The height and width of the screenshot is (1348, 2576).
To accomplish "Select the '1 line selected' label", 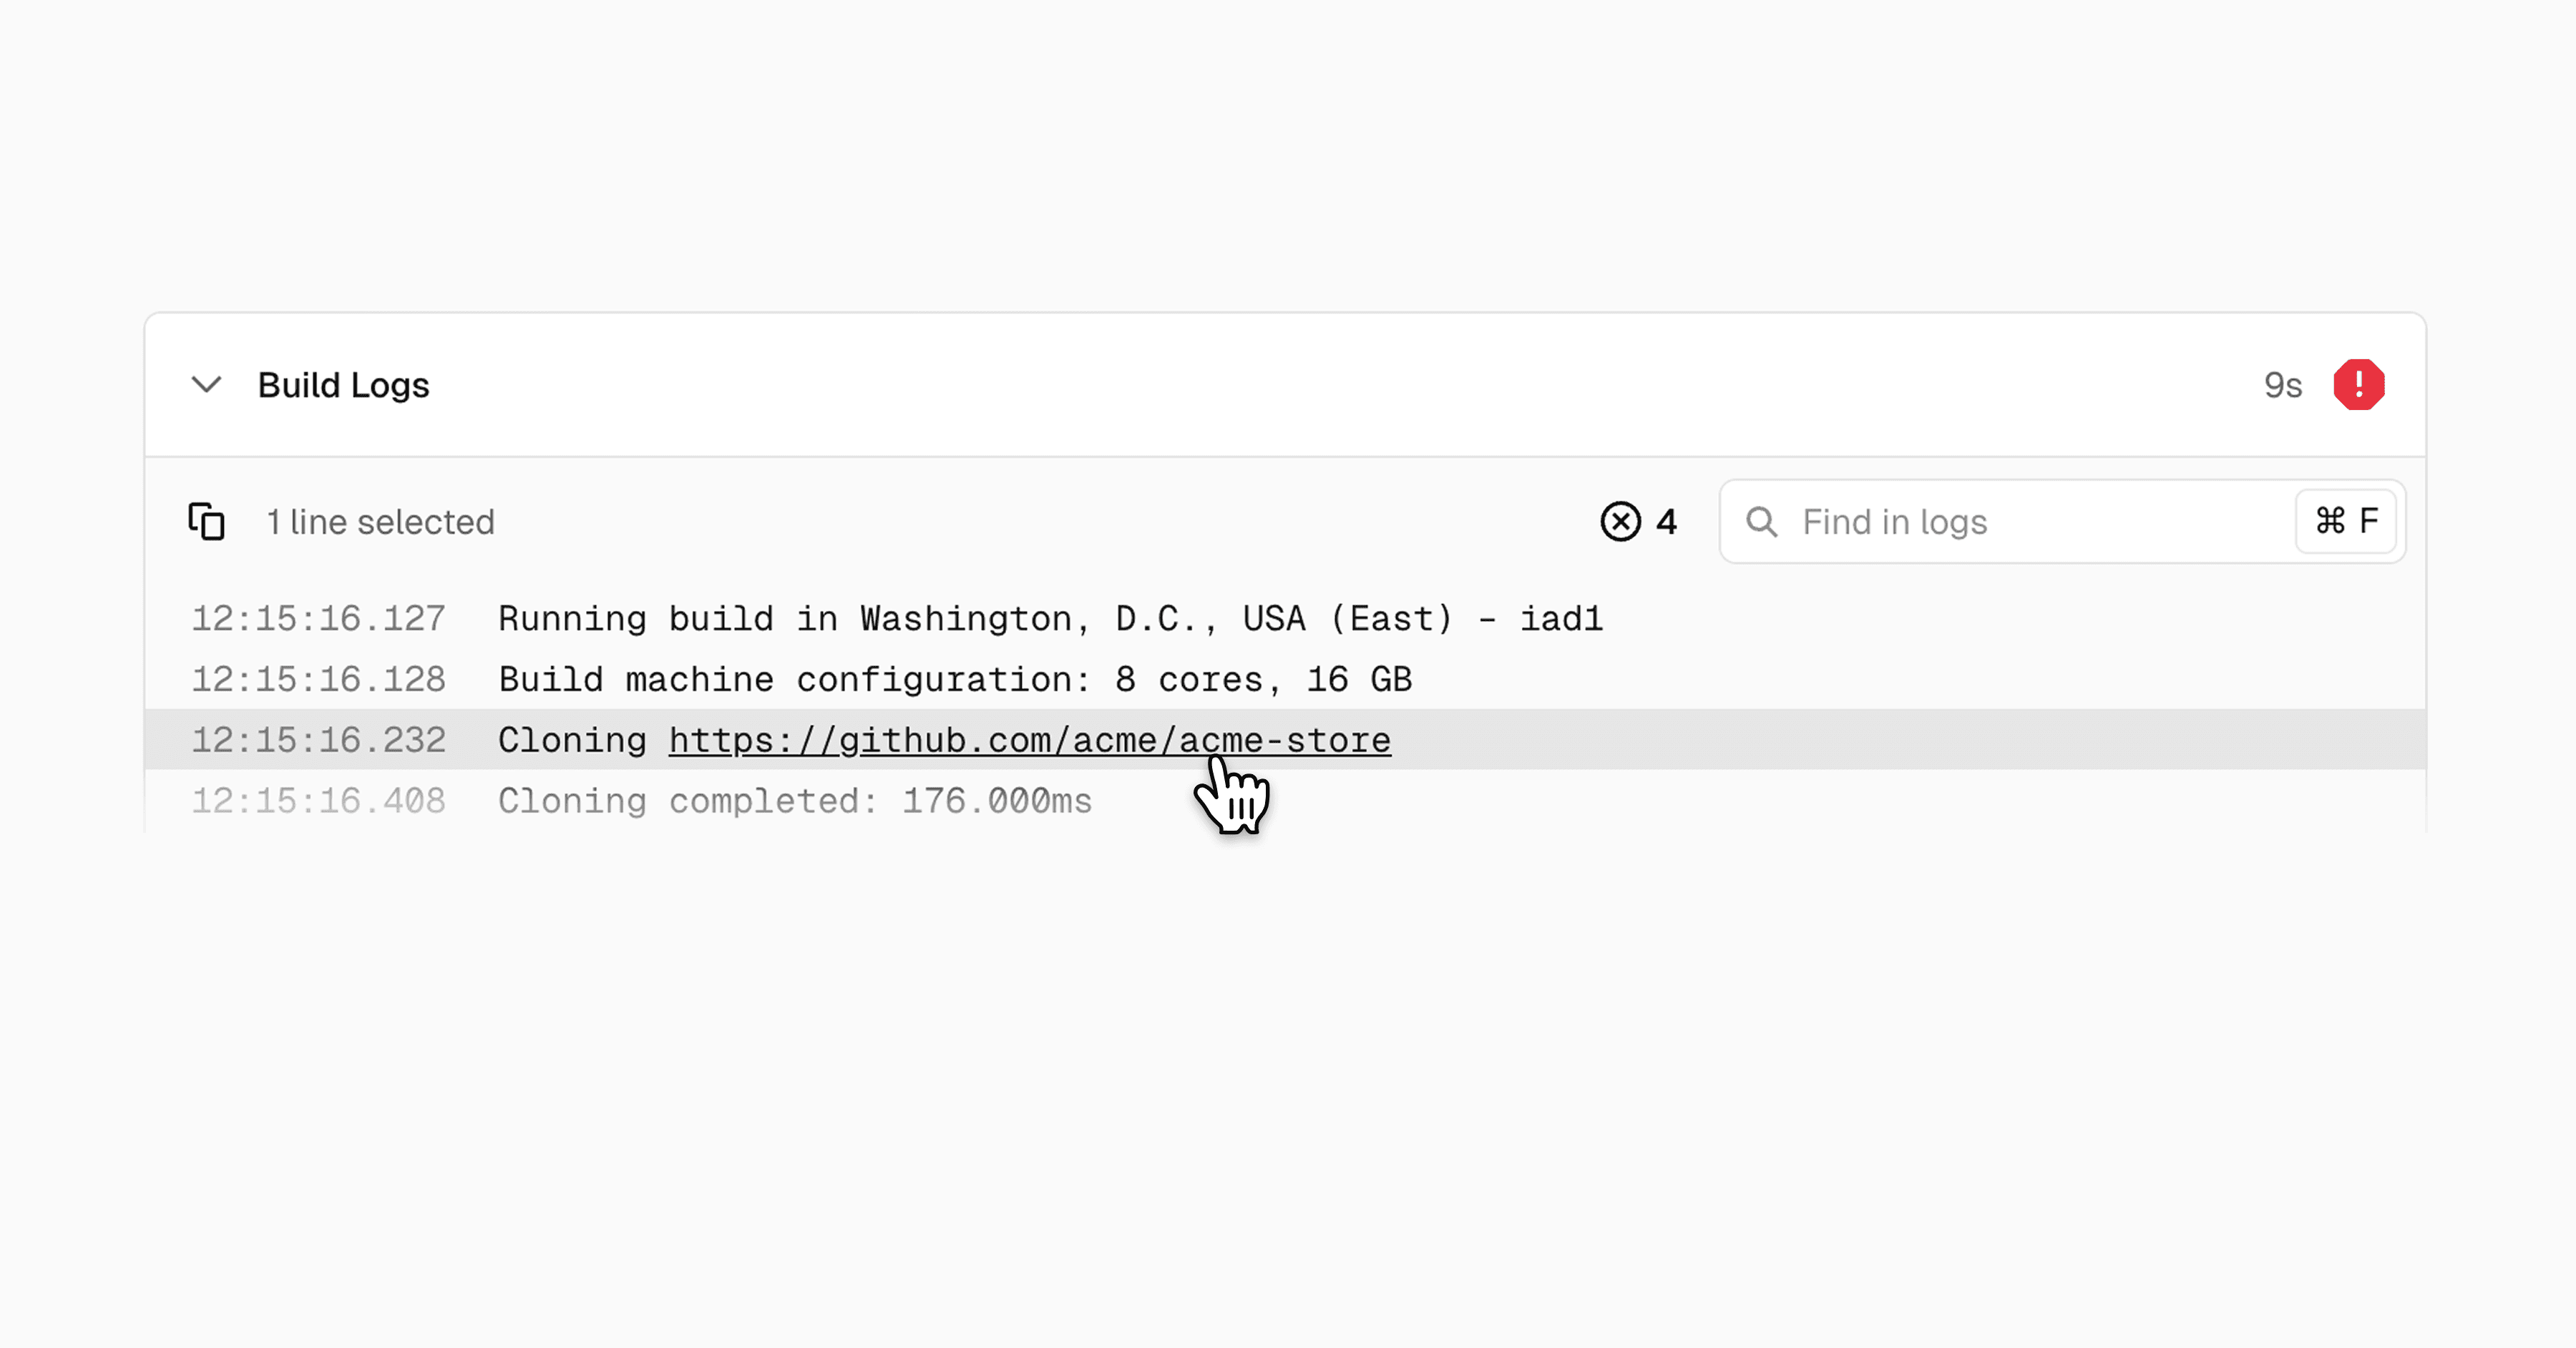I will coord(380,521).
